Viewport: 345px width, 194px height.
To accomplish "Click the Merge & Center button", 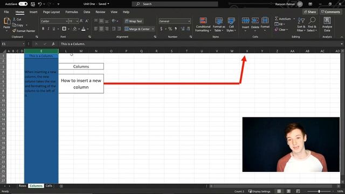I will pos(137,29).
